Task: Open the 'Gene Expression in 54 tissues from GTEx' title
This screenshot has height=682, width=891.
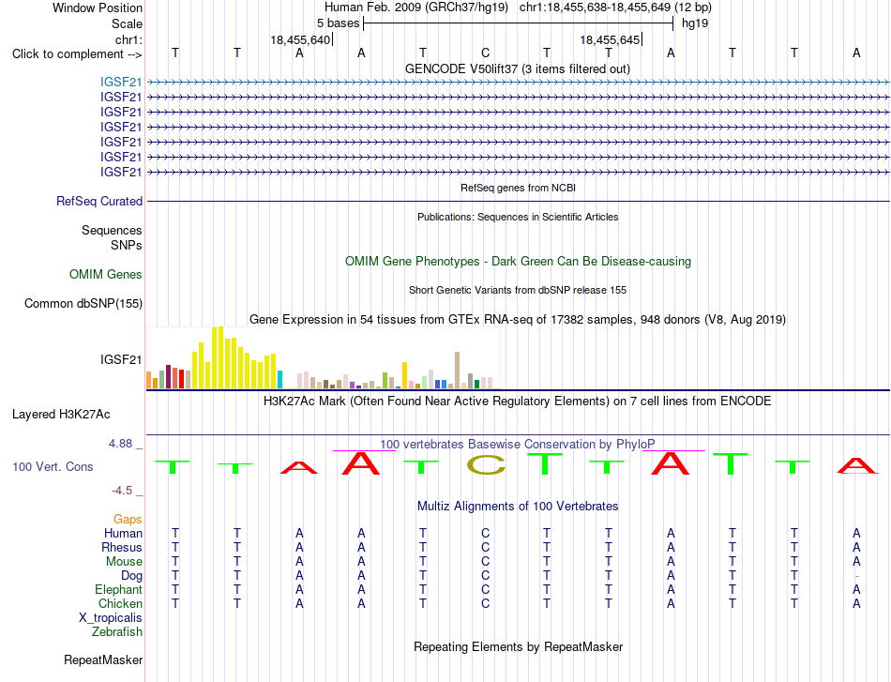Action: 518,319
